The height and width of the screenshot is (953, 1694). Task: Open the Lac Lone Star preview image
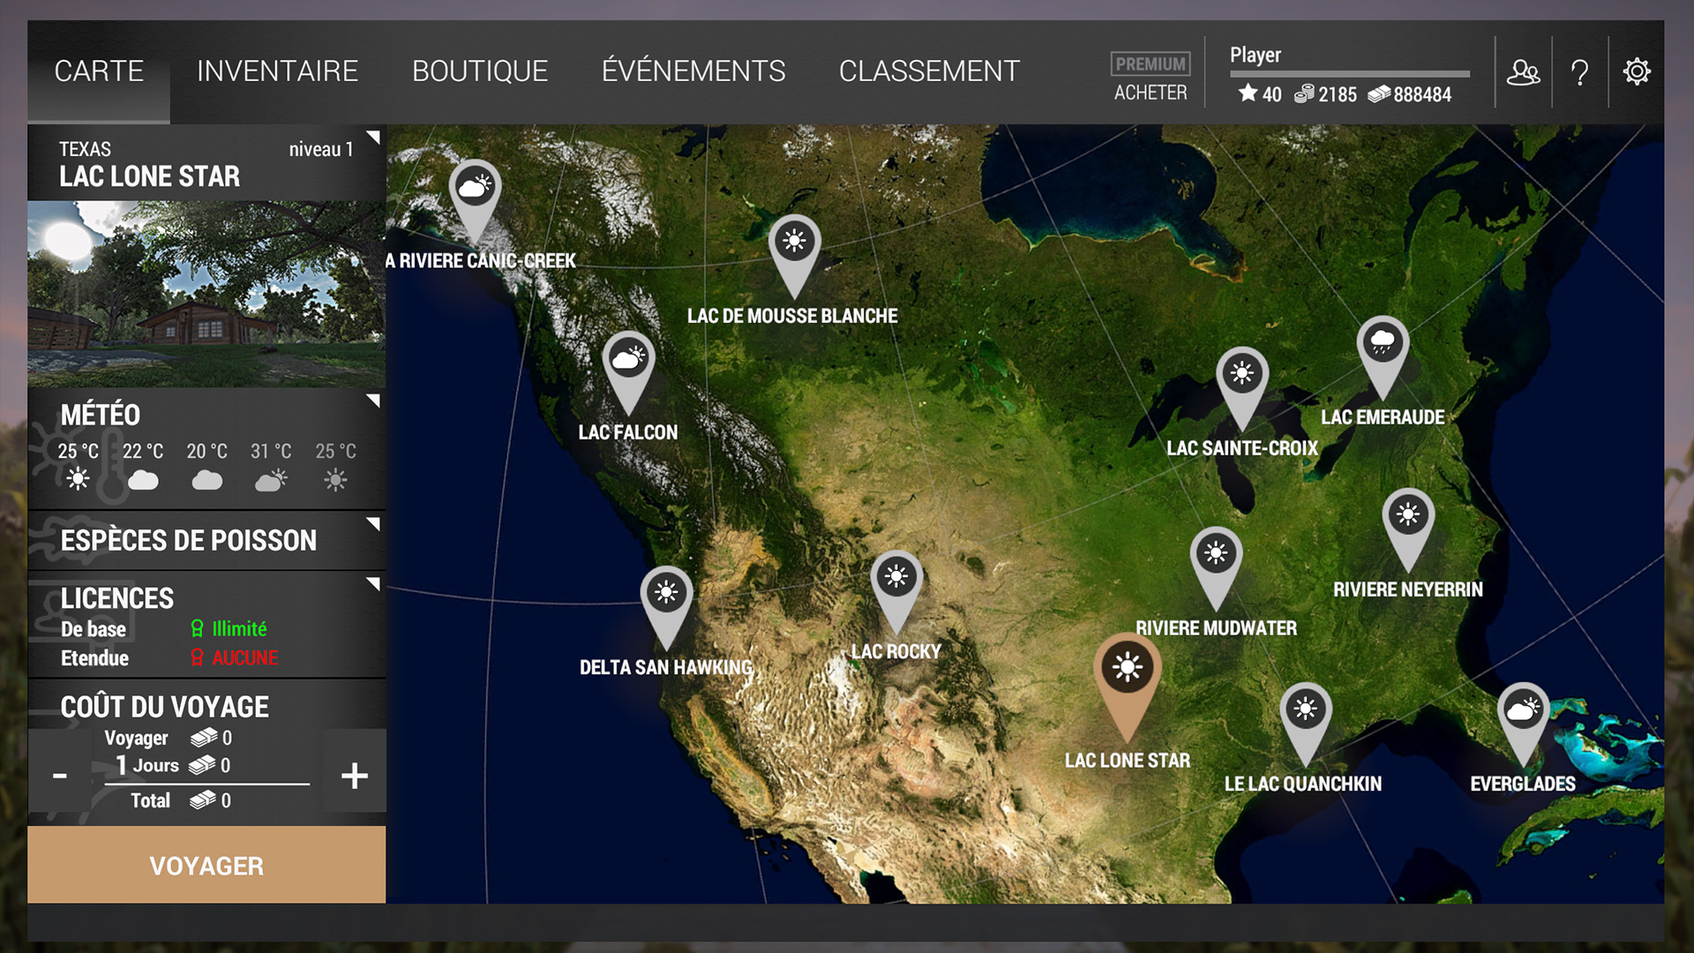[206, 294]
